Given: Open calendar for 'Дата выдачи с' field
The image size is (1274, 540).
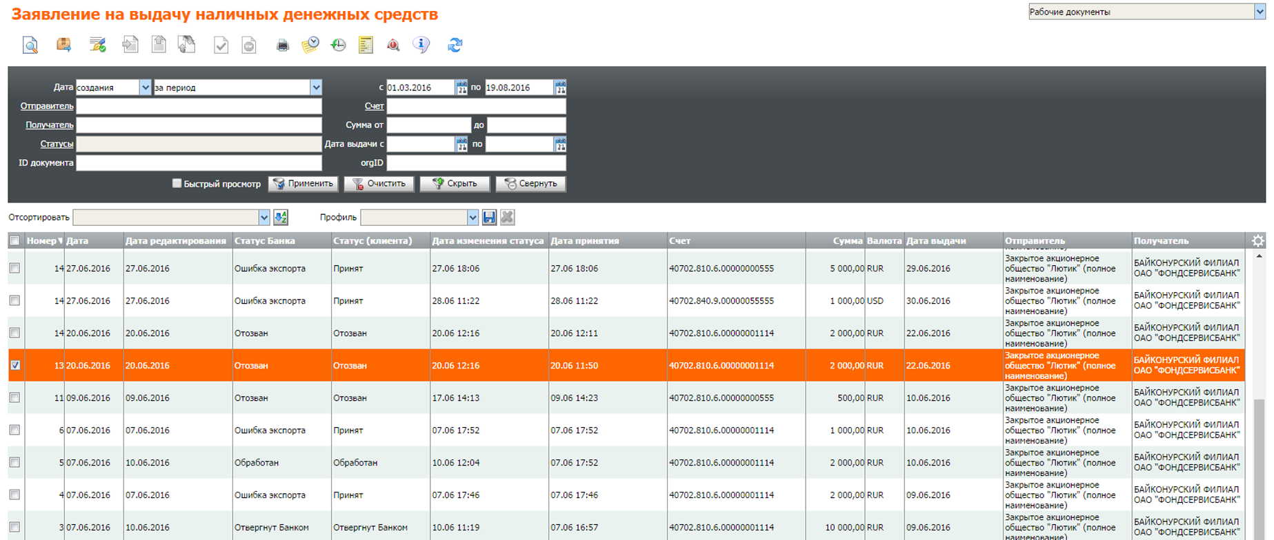Looking at the screenshot, I should [461, 144].
